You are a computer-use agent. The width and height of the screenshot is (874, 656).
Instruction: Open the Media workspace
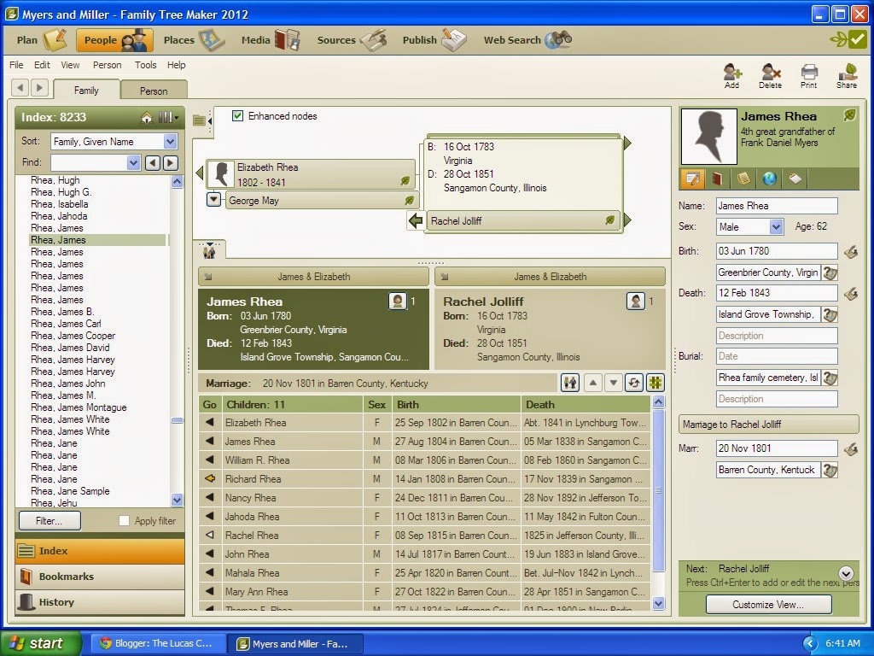271,40
